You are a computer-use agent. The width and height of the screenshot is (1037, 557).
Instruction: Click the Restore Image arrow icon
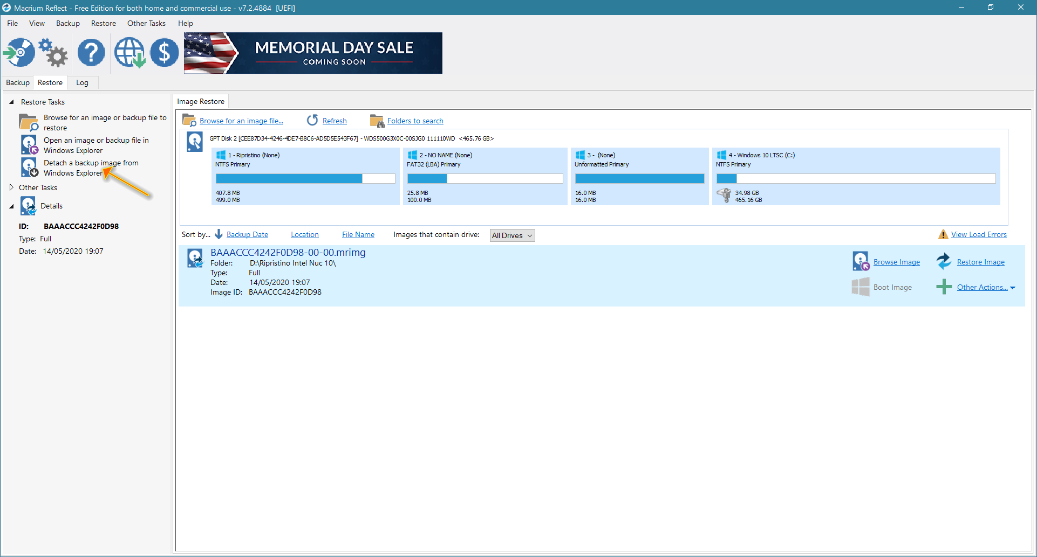944,261
